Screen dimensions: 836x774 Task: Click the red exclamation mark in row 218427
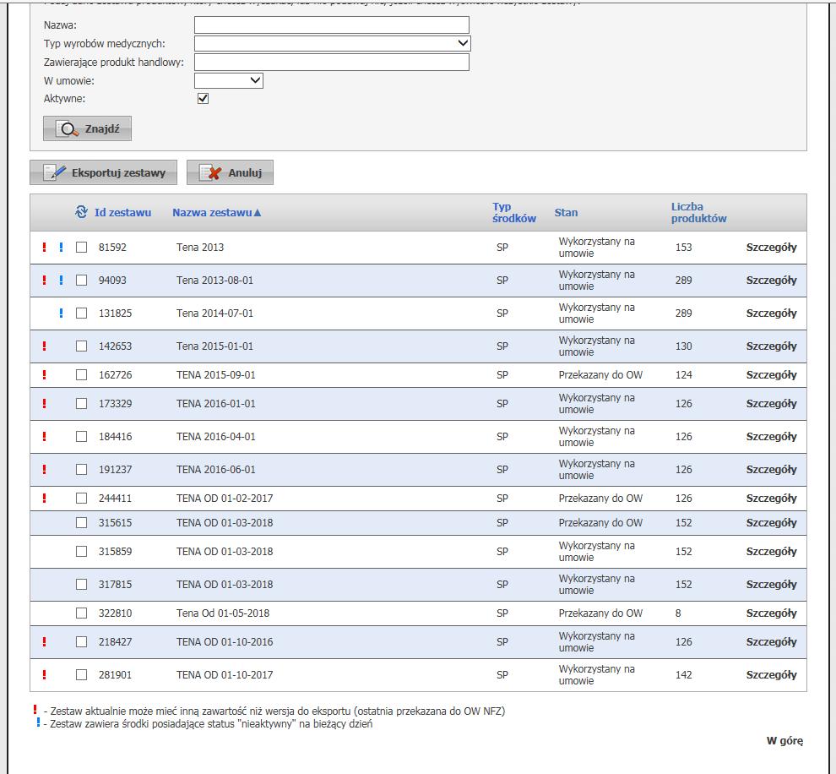click(44, 642)
